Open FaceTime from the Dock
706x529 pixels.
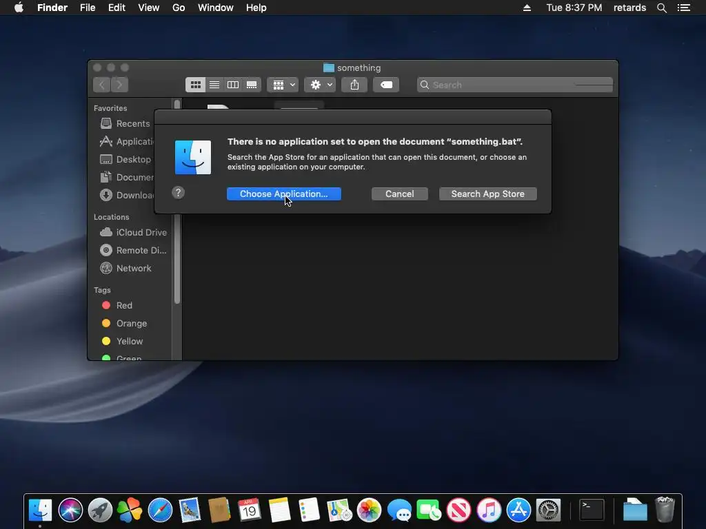coord(429,510)
